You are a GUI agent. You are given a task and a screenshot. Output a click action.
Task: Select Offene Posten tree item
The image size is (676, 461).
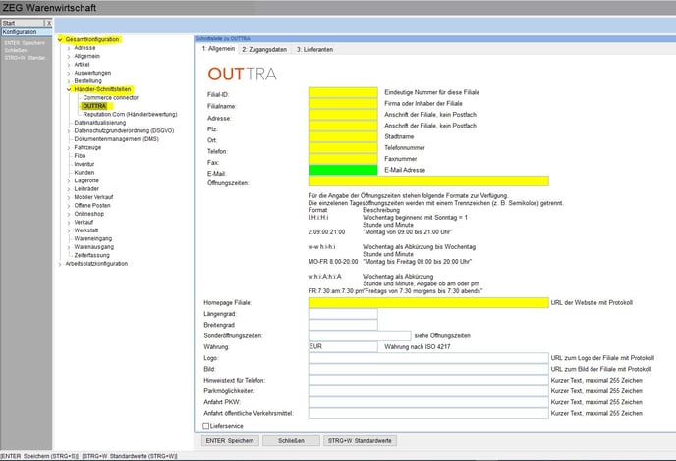click(x=92, y=206)
